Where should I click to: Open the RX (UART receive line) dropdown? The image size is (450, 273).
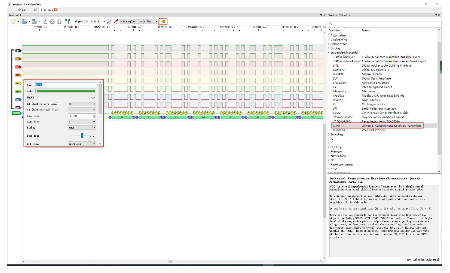(x=82, y=104)
